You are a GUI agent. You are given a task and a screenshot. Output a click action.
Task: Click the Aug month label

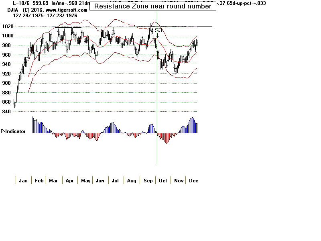pos(132,181)
